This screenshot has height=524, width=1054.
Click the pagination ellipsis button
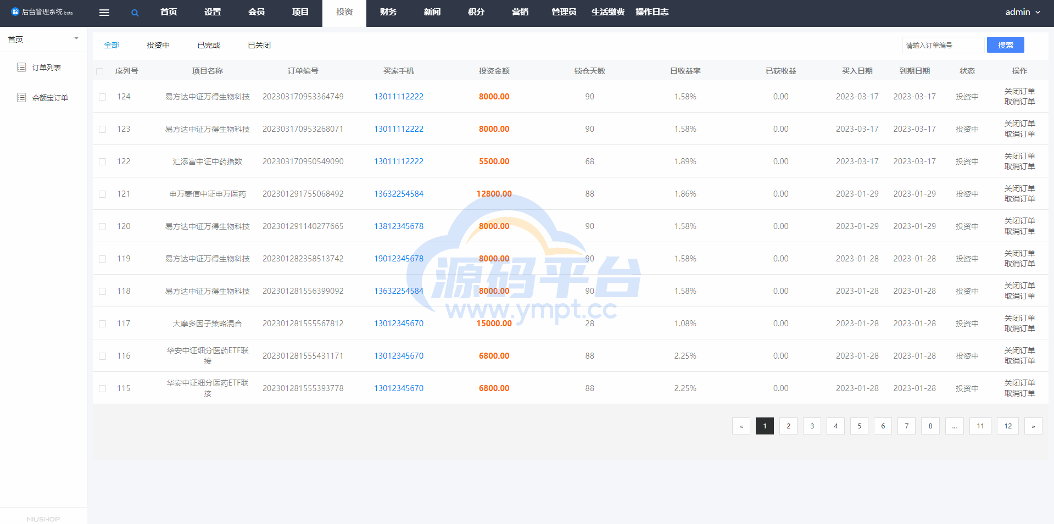click(x=955, y=426)
